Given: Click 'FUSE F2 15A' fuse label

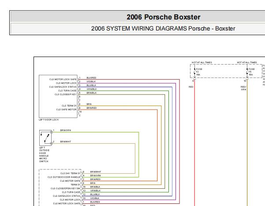Looking at the screenshot, I should 199,72.
